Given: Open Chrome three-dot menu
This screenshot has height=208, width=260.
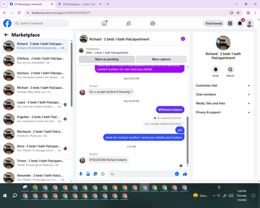Looking at the screenshot, I should 255,13.
